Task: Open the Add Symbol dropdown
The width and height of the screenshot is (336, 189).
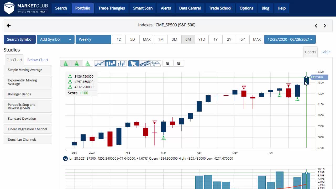Action: coord(56,39)
